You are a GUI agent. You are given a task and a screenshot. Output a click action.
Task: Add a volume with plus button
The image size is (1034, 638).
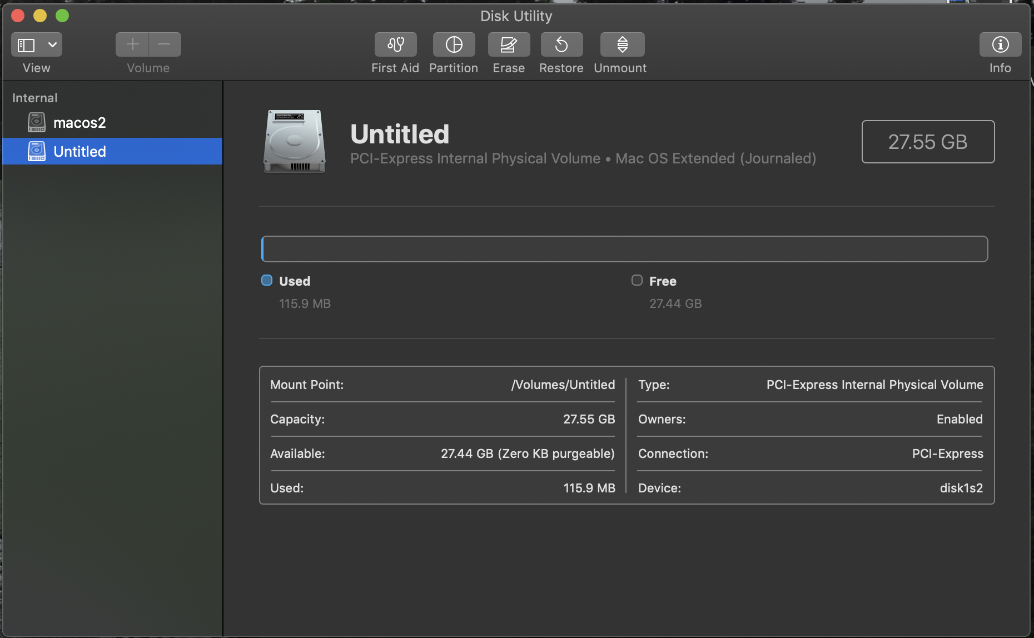click(x=132, y=44)
